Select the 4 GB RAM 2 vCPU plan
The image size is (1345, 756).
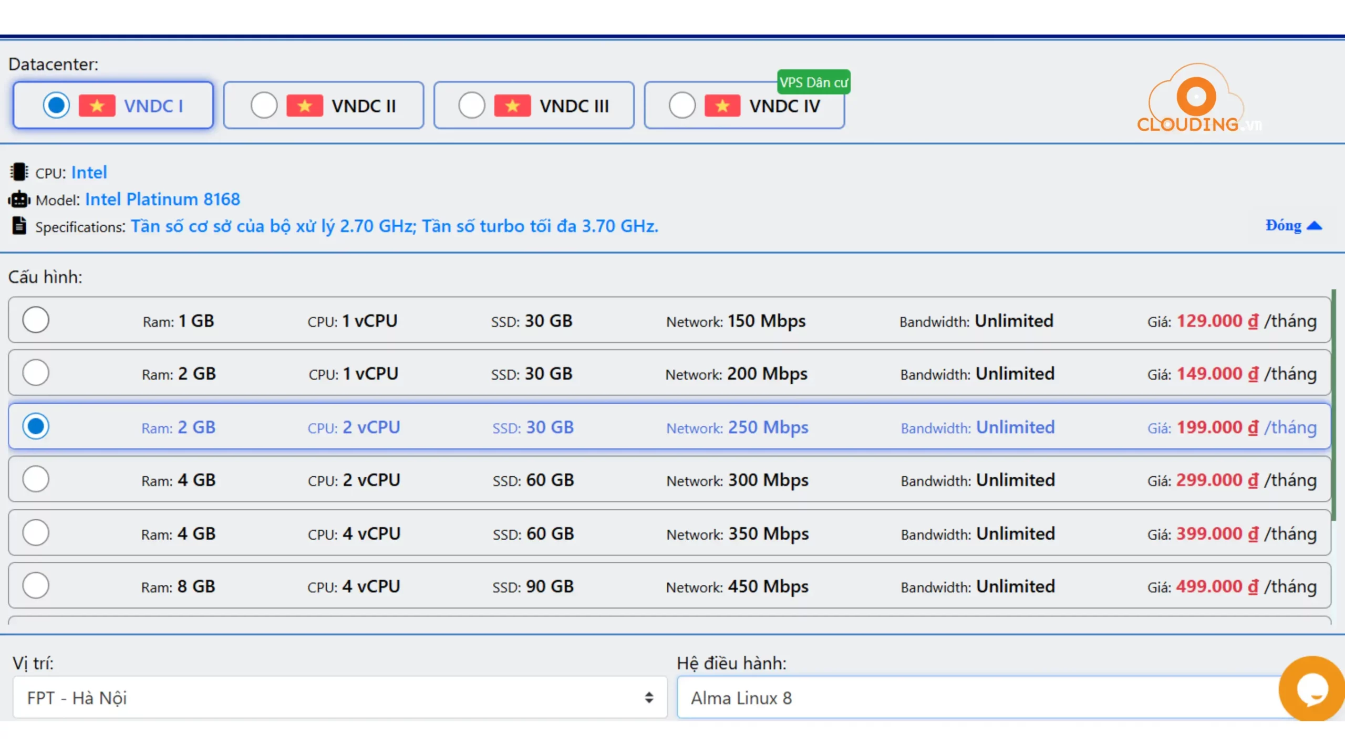pyautogui.click(x=35, y=479)
